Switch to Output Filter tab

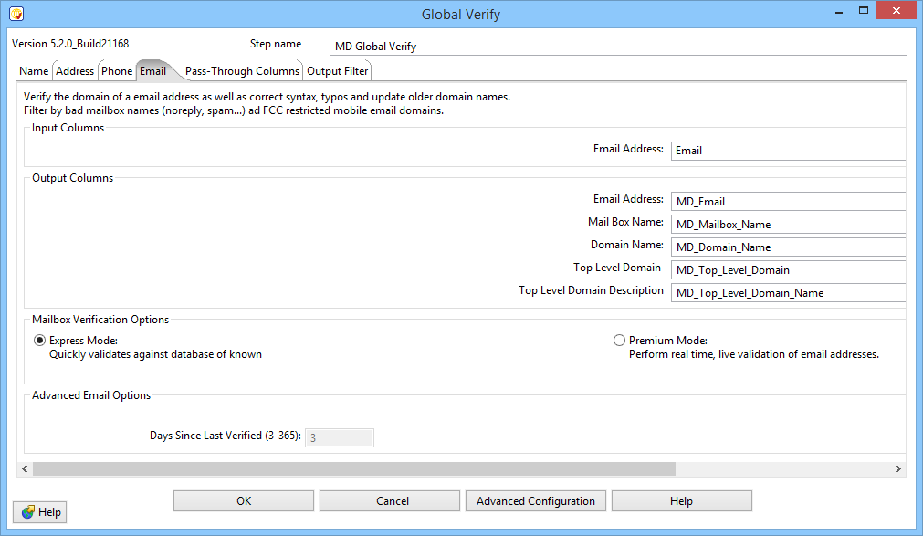point(337,71)
